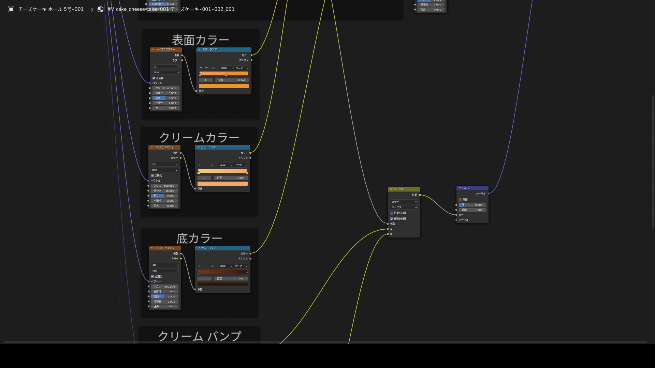Toggle 正規化 in the クリームカラー noise texture
The height and width of the screenshot is (368, 655).
tap(152, 175)
